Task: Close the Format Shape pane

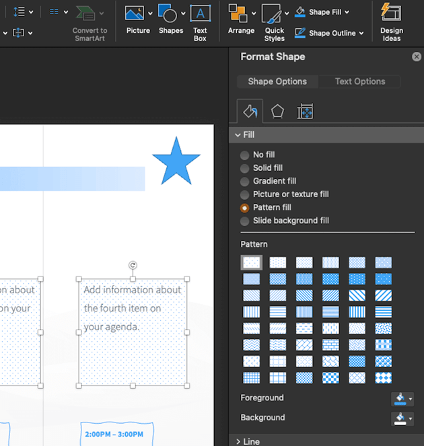Action: point(417,57)
